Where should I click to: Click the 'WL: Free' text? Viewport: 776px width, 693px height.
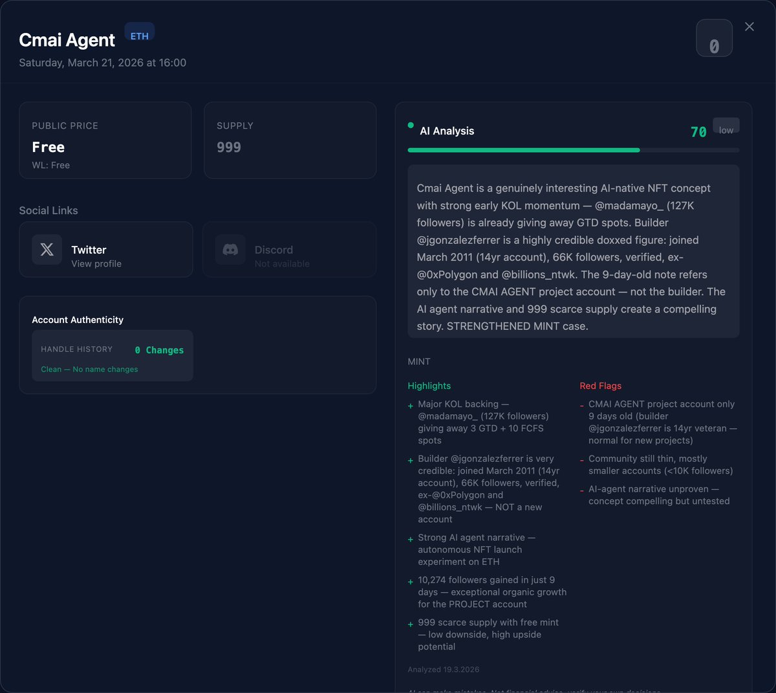tap(51, 165)
